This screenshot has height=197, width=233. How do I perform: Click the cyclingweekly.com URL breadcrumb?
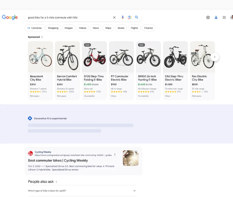73,155
